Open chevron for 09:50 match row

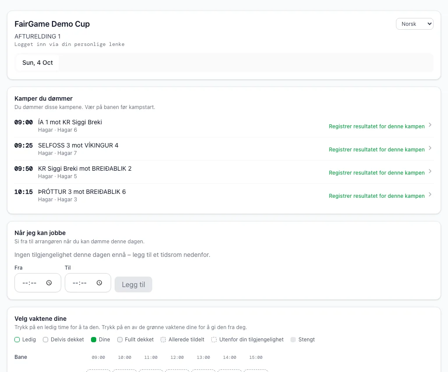coord(430,171)
